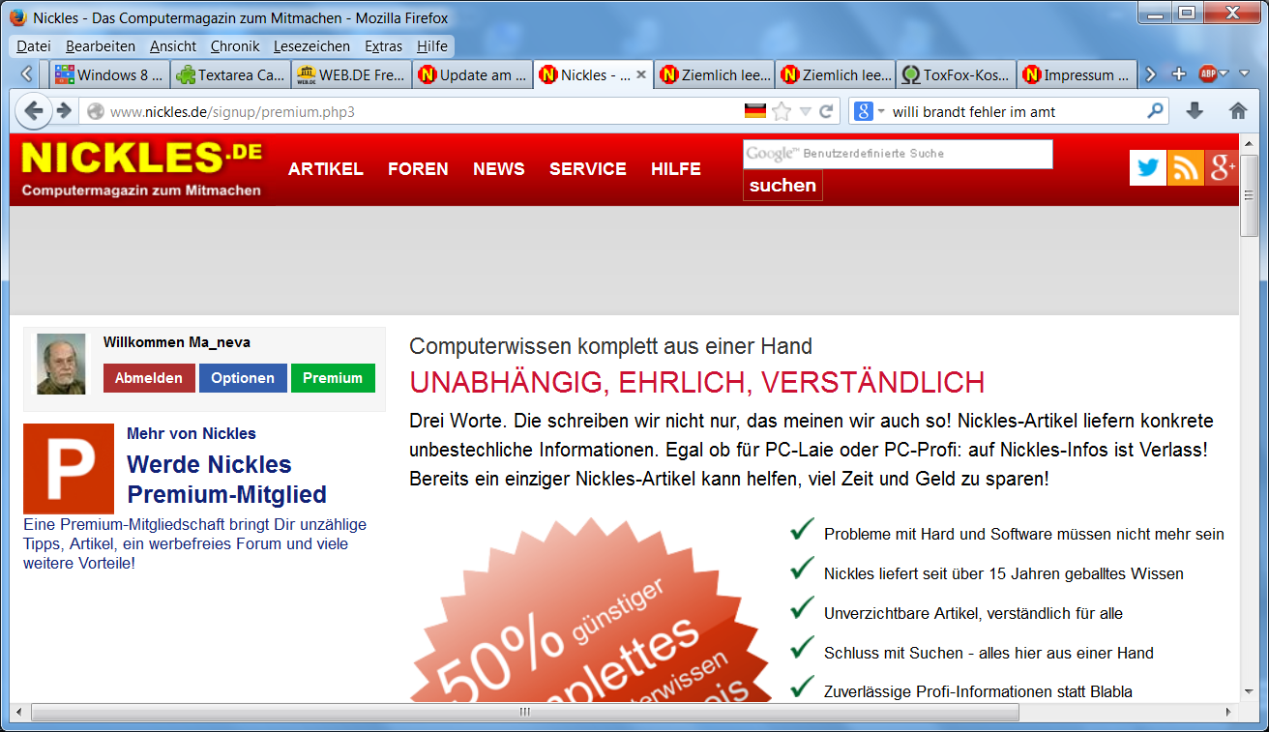Open NEWS in the site navigation

pyautogui.click(x=499, y=169)
